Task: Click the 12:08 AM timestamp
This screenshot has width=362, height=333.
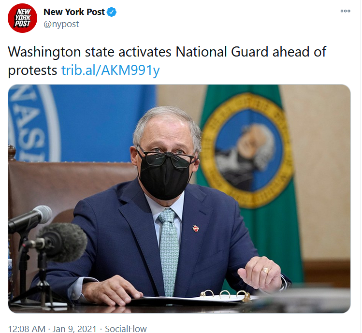Action: point(27,329)
